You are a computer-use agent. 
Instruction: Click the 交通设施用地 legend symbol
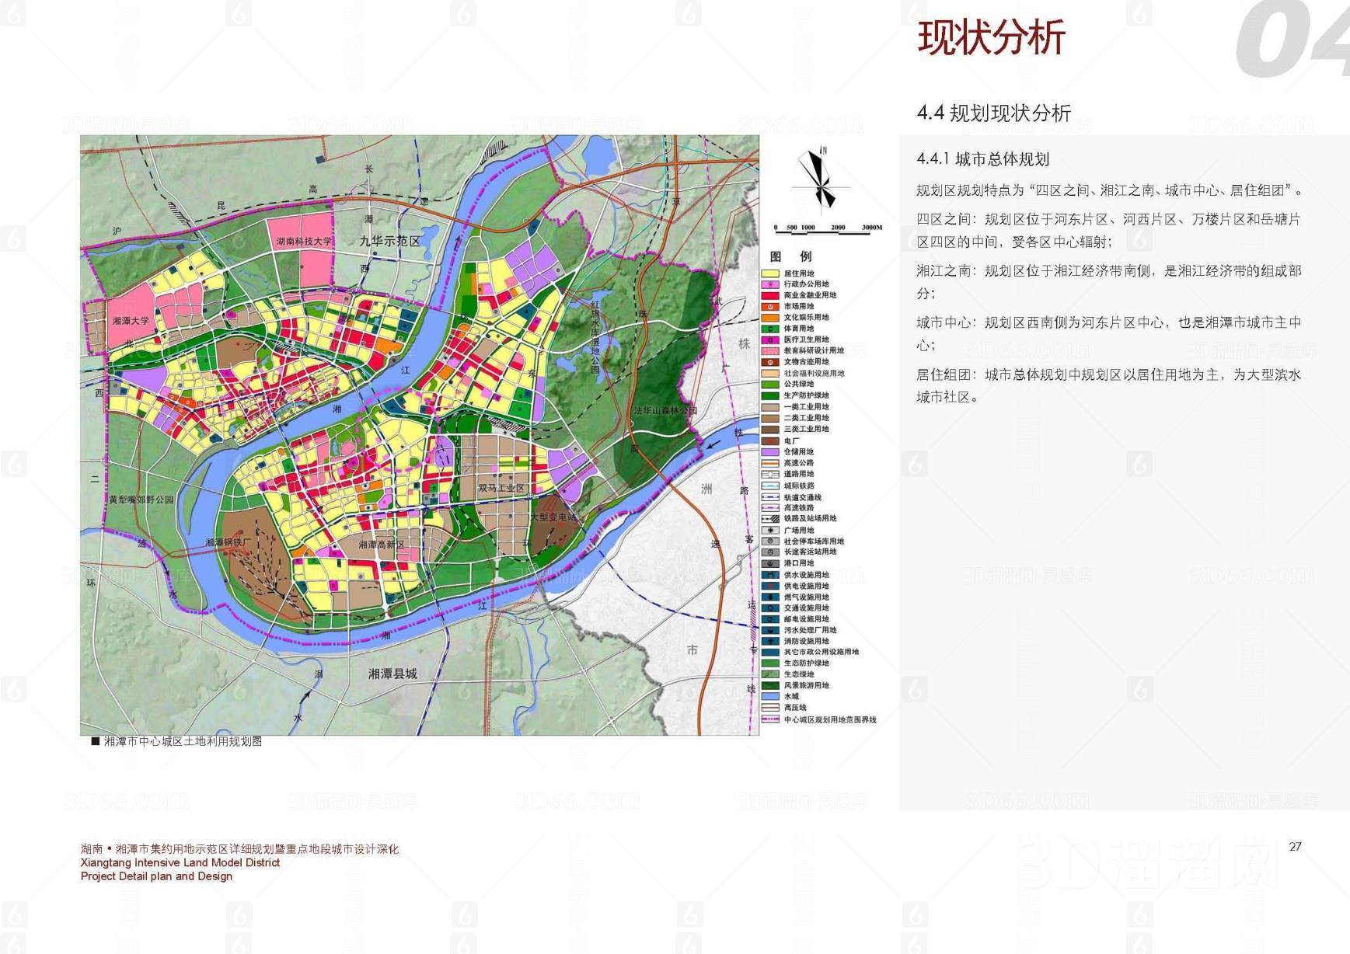769,608
